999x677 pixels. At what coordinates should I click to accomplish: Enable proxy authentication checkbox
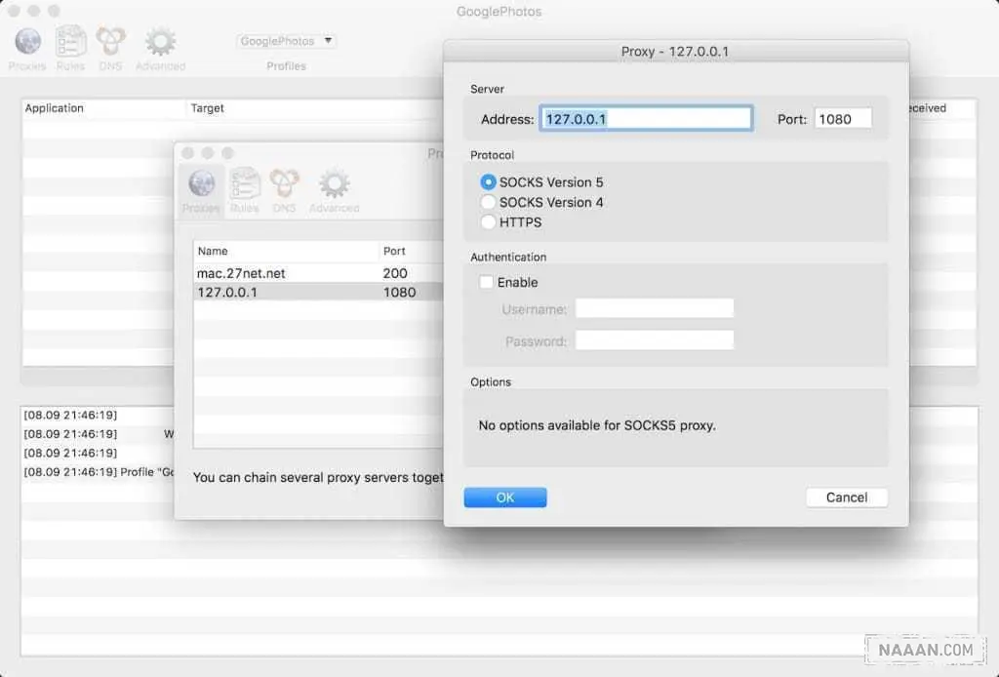(486, 282)
